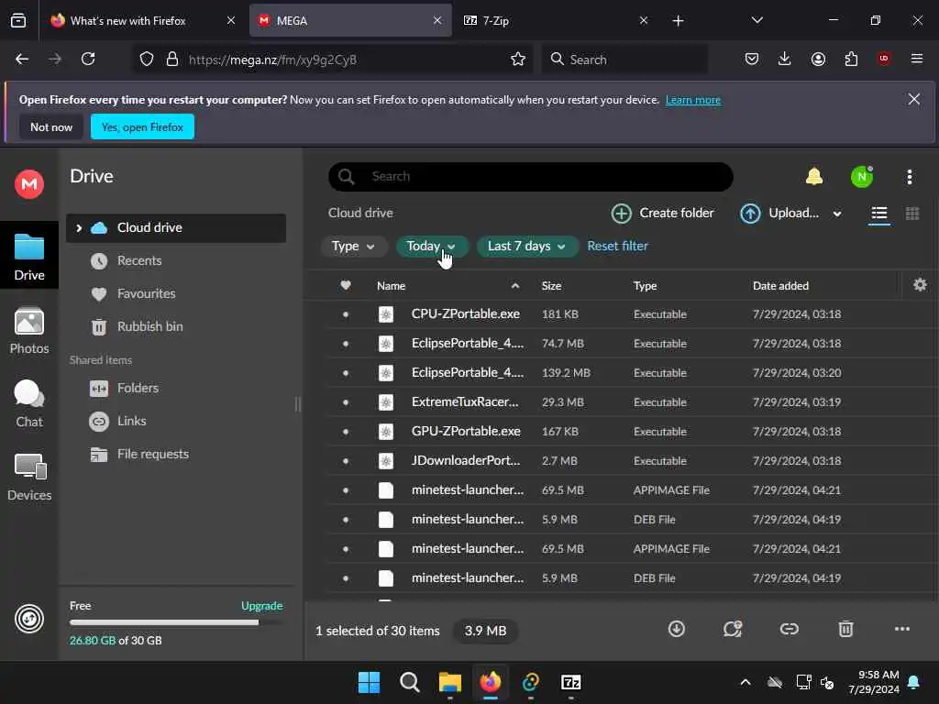Screen dimensions: 939x704
Task: Click Reset filter link
Action: [x=617, y=246]
